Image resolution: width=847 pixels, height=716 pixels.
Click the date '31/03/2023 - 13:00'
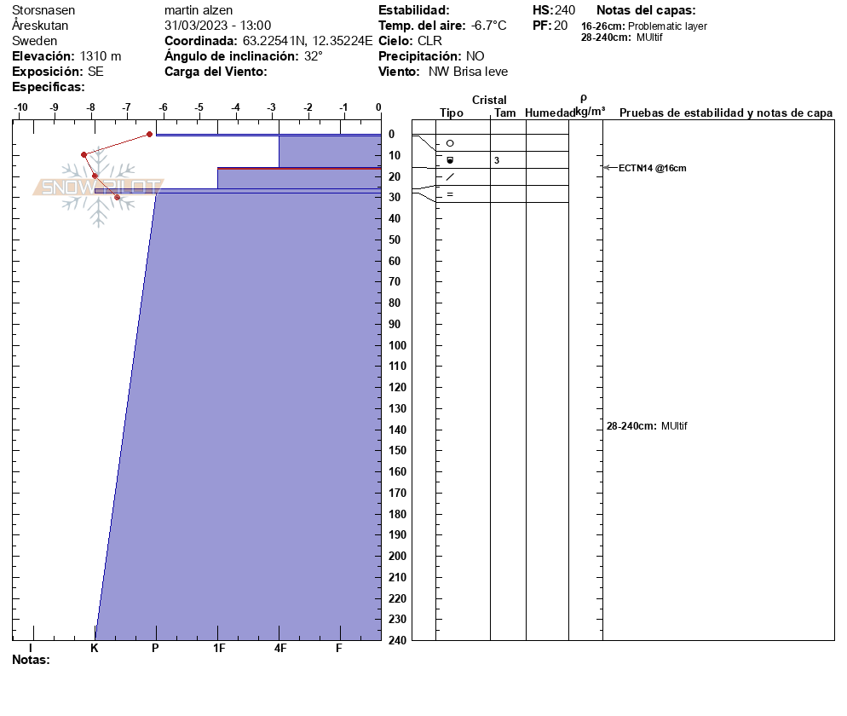(x=217, y=26)
